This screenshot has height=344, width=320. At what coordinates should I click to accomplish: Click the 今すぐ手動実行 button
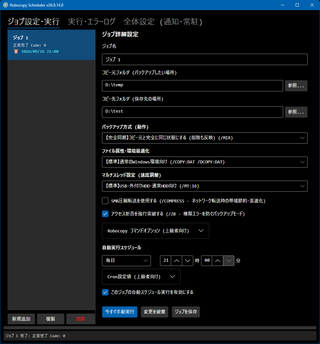(x=120, y=312)
